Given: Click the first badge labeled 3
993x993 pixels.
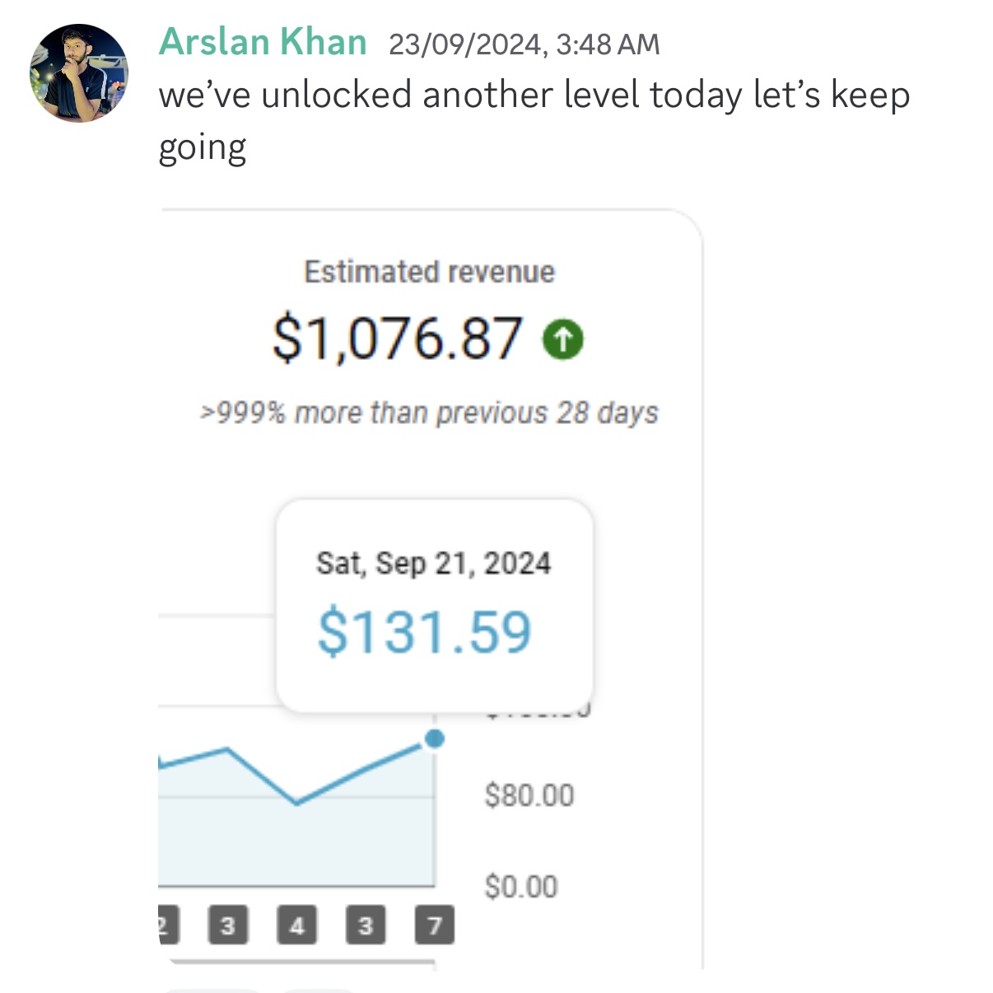Looking at the screenshot, I should click(x=228, y=925).
